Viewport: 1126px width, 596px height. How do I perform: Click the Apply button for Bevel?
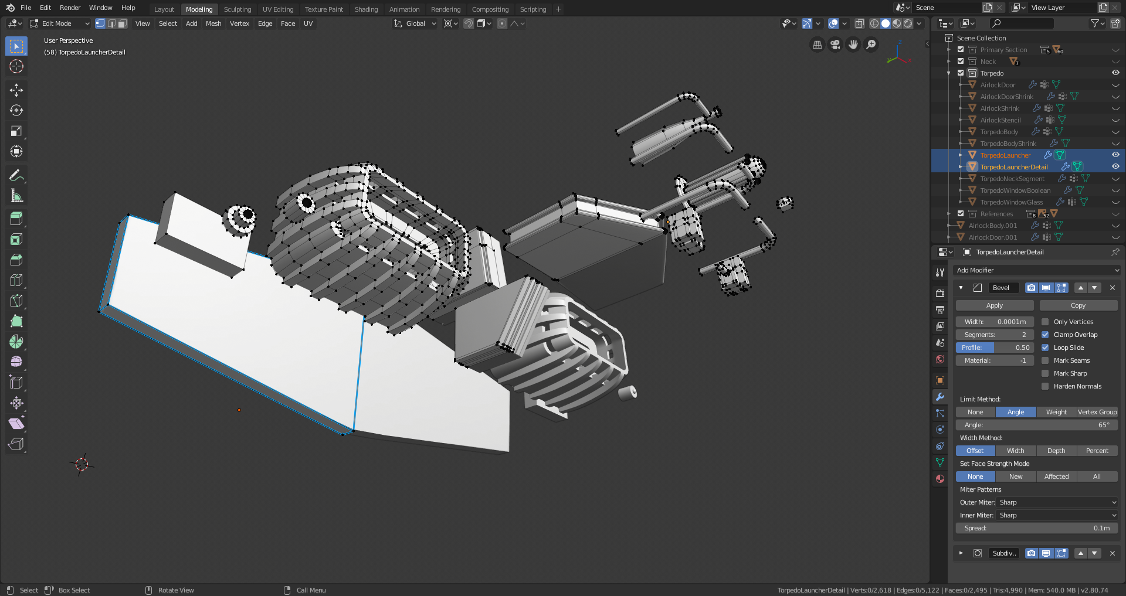[x=994, y=305]
